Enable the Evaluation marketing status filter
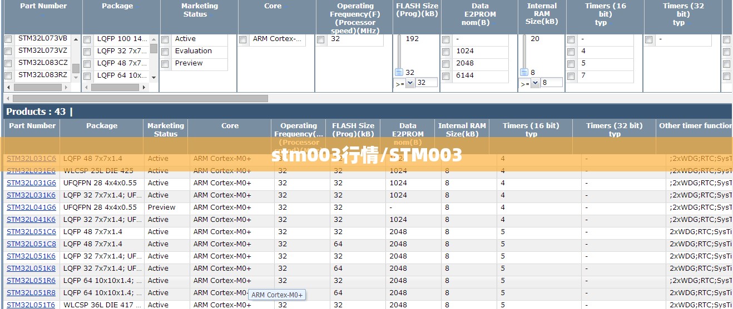Image resolution: width=733 pixels, height=309 pixels. point(165,52)
